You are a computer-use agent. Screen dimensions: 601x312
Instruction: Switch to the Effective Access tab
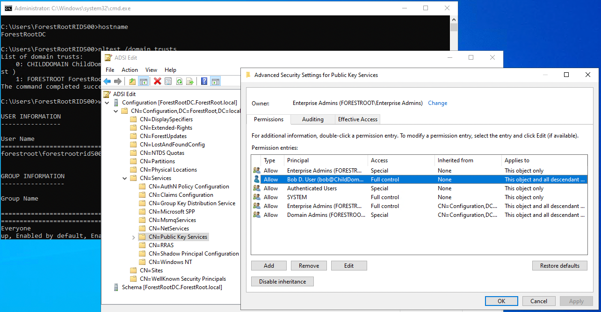358,119
